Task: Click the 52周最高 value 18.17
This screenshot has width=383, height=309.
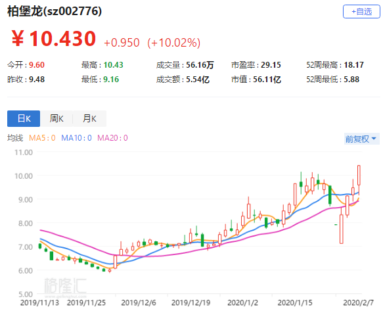Action: [353, 65]
